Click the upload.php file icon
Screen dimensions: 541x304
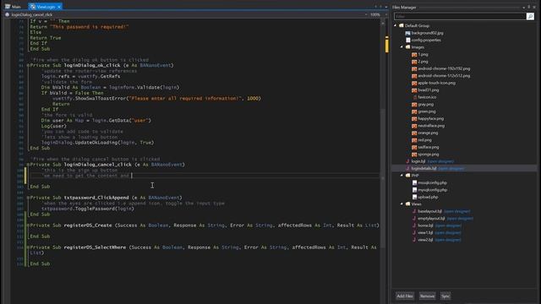[414, 197]
